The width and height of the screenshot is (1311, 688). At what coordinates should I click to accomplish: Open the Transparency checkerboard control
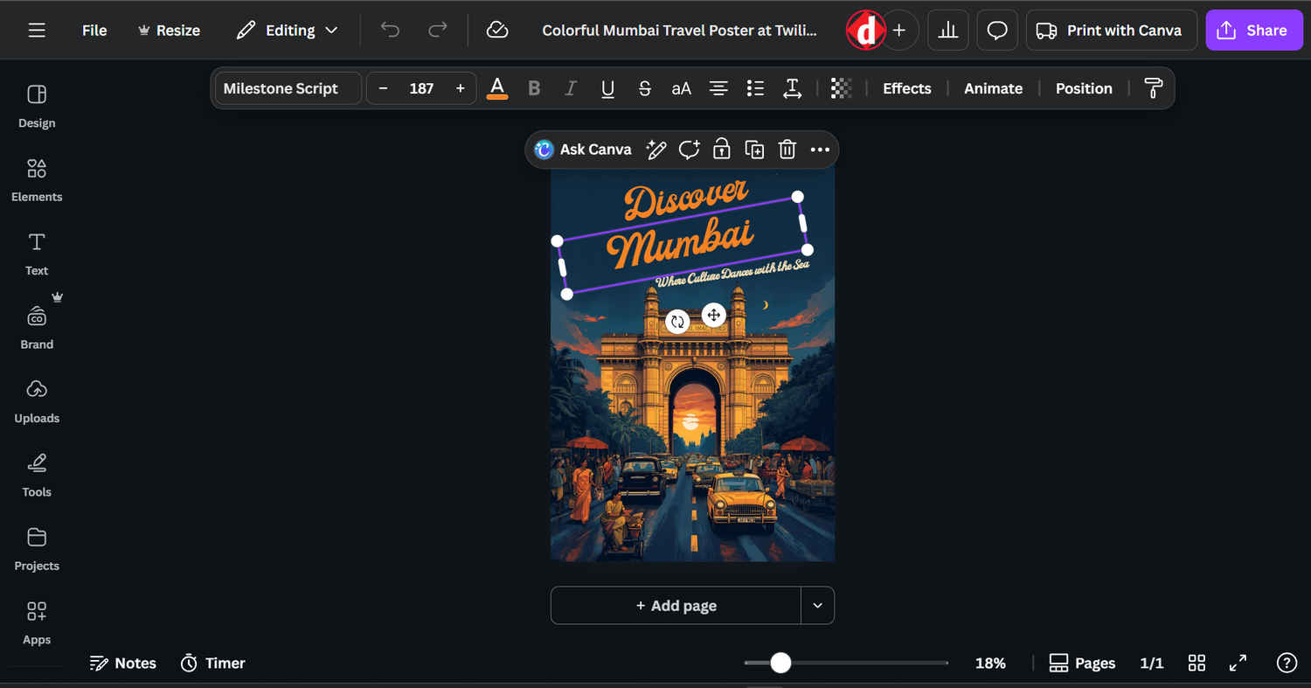tap(841, 88)
